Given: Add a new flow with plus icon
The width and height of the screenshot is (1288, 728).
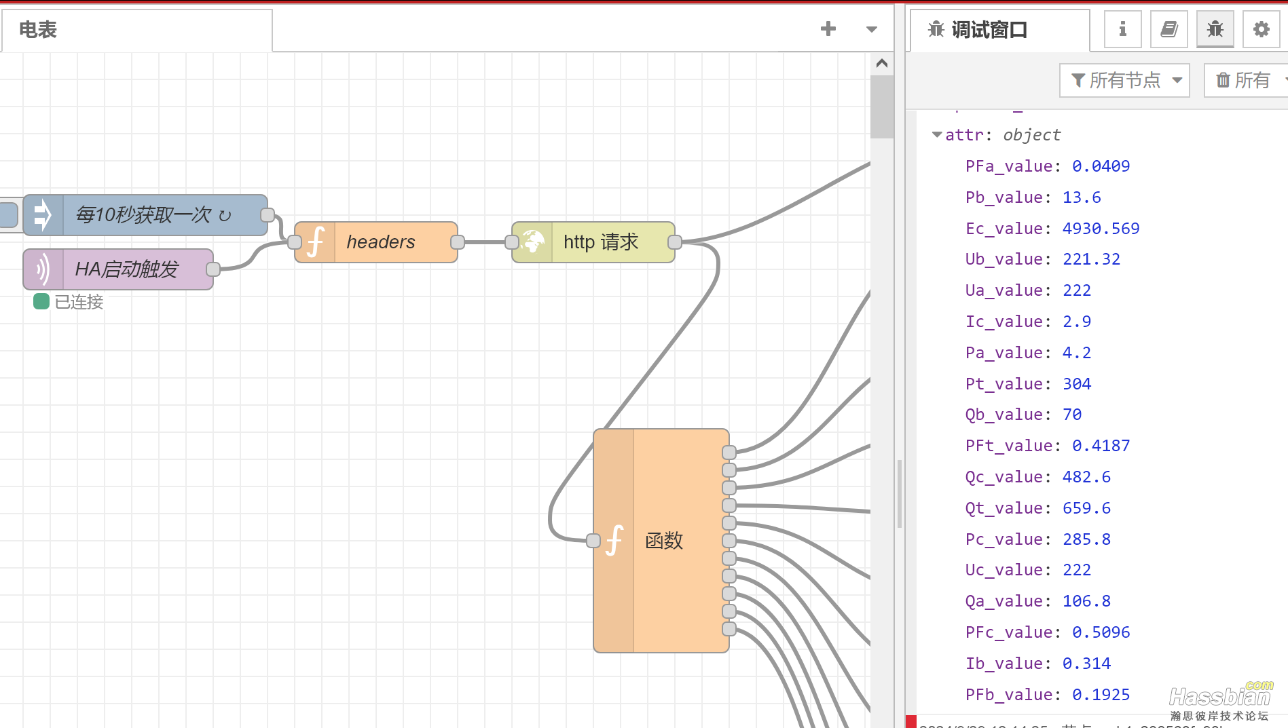Looking at the screenshot, I should tap(828, 28).
